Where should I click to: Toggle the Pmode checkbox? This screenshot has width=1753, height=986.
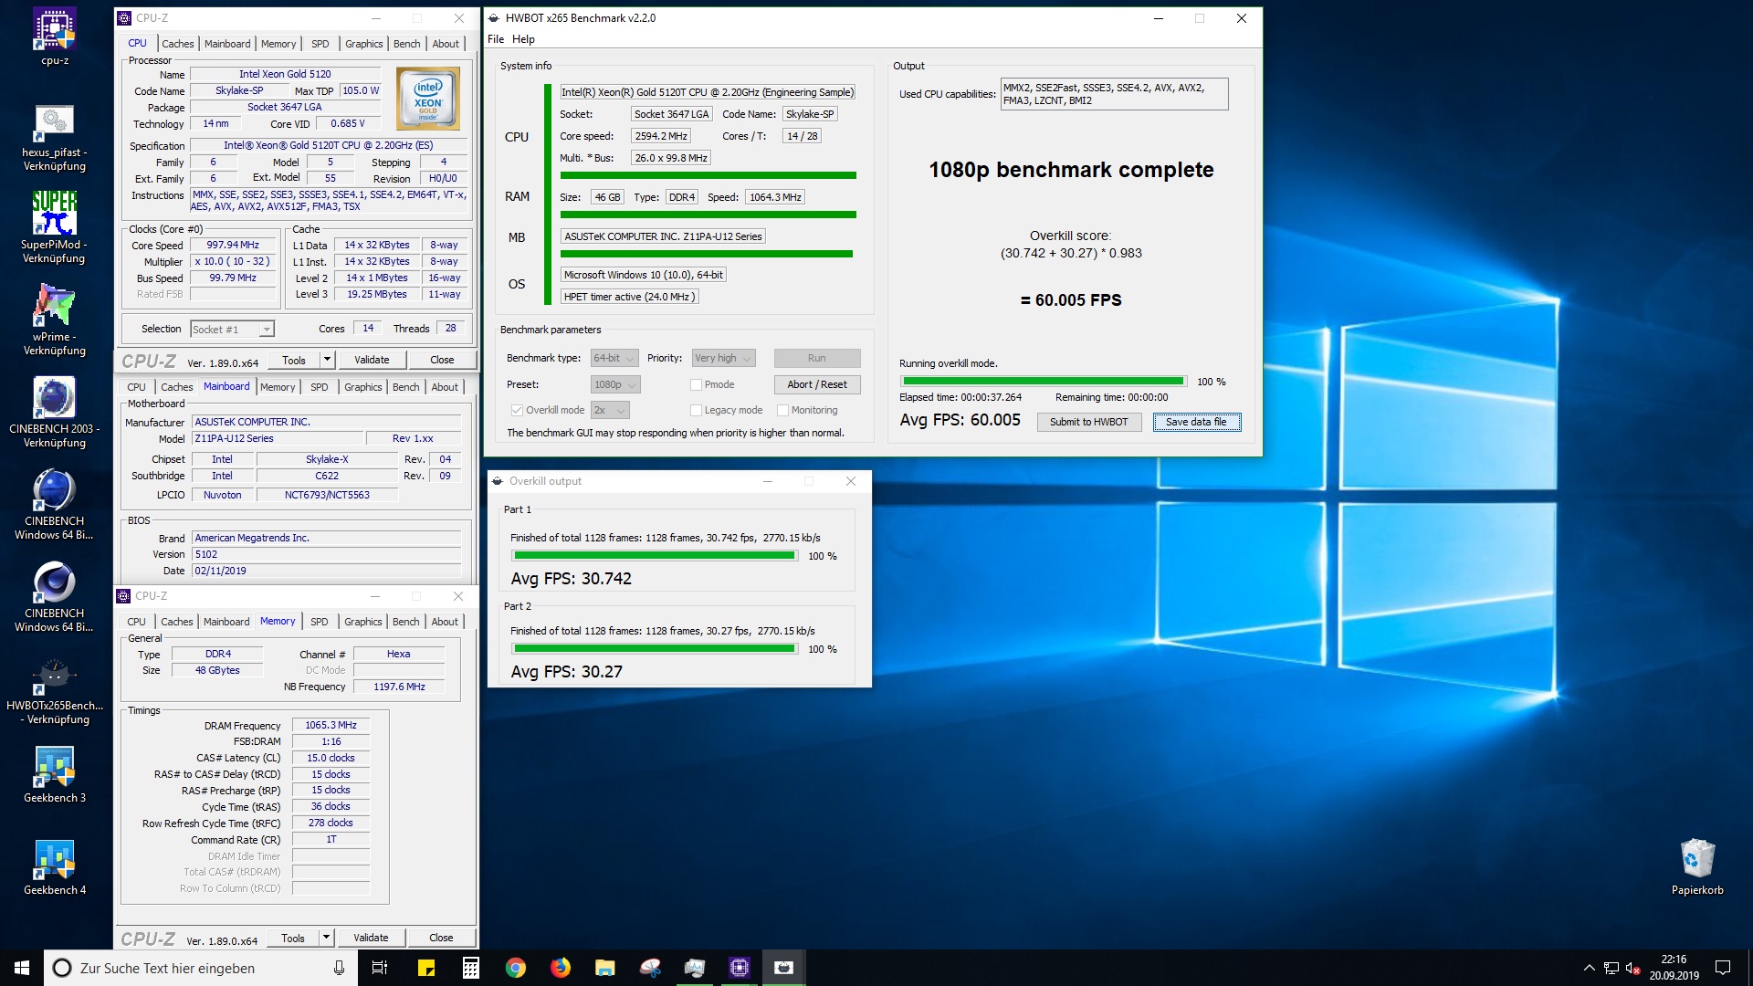(696, 385)
